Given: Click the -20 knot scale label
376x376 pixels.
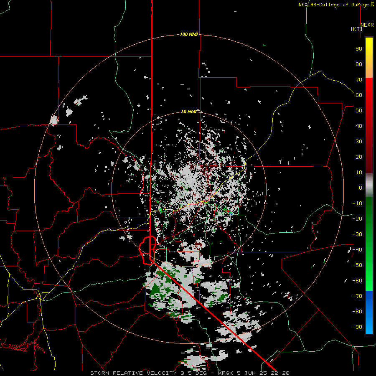Looking at the screenshot, I should pos(357,219).
